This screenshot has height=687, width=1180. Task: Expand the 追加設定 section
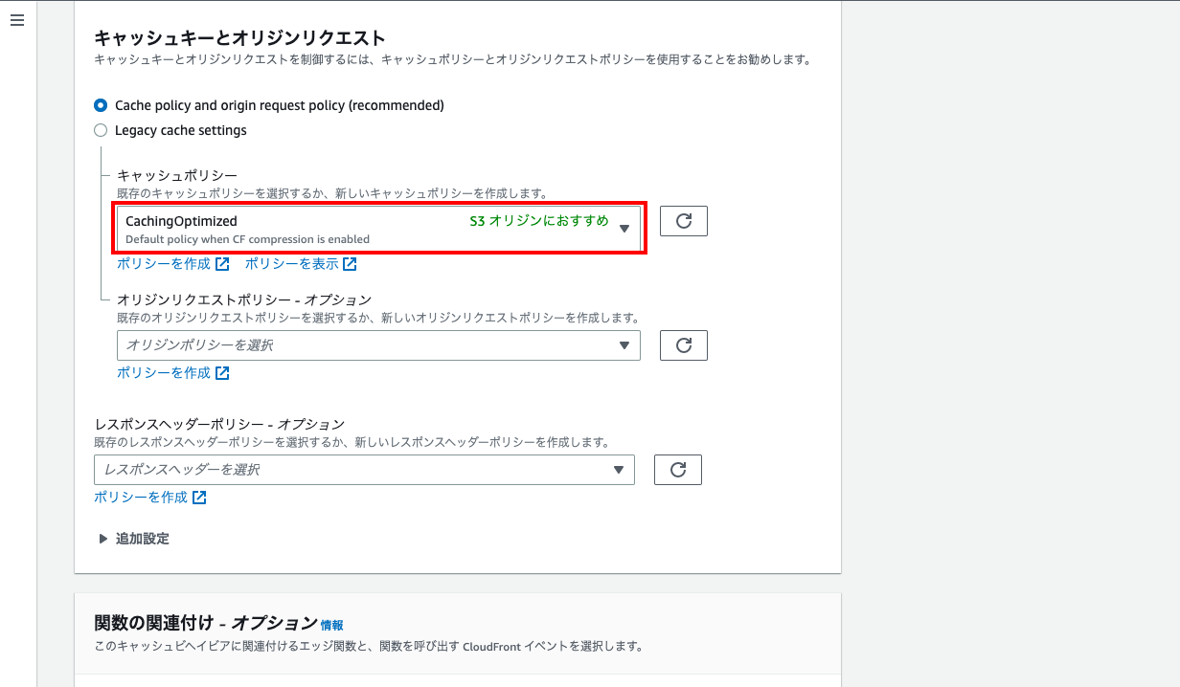point(134,539)
